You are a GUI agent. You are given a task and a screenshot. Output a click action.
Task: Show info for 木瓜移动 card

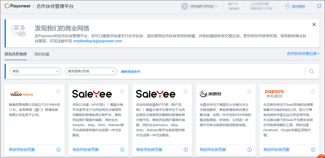click(313, 150)
